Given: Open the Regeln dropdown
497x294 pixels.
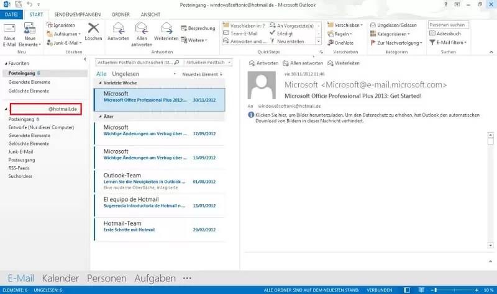Looking at the screenshot, I should click(x=340, y=34).
